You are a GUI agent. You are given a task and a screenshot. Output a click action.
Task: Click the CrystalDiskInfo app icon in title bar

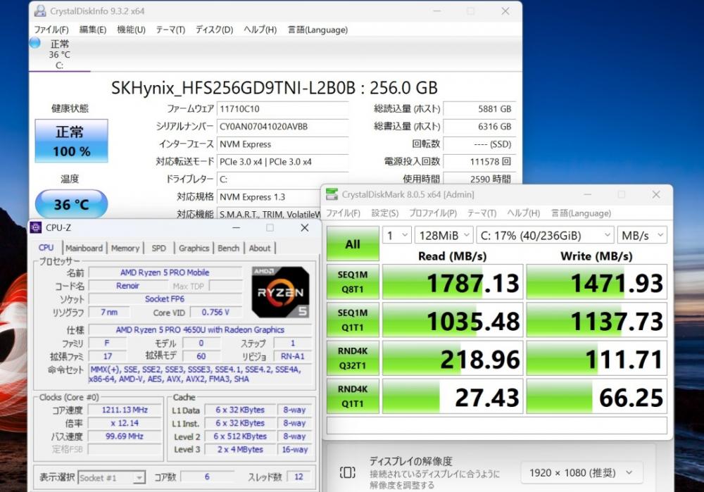[40, 11]
